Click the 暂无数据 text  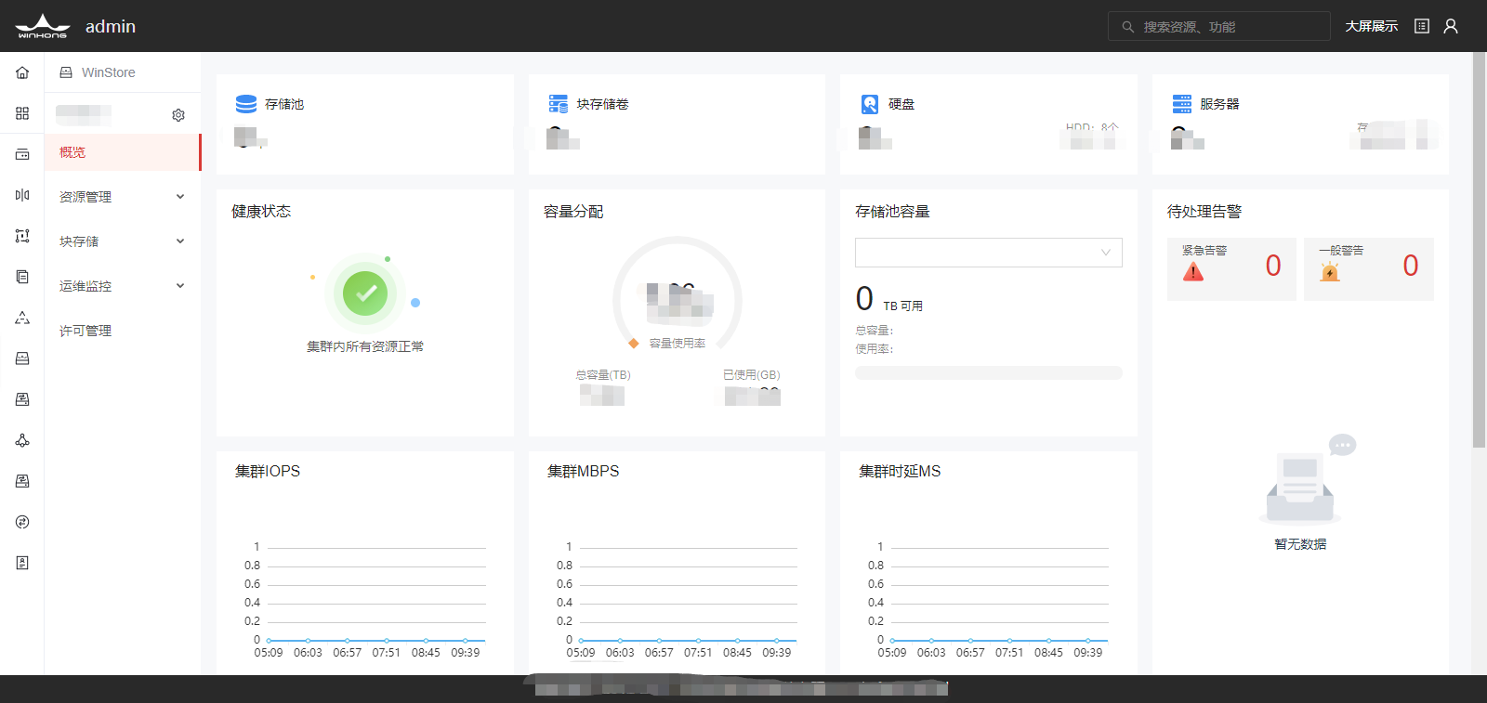pyautogui.click(x=1300, y=544)
